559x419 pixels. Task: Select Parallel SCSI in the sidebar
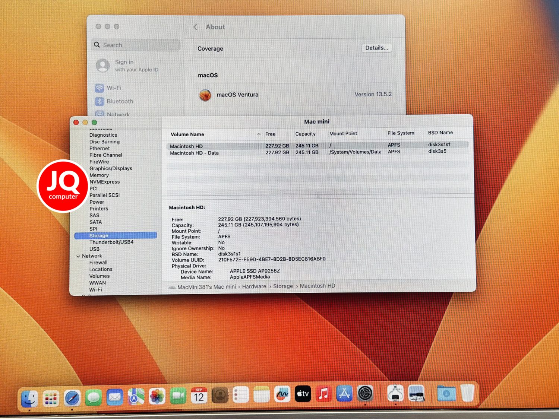point(104,196)
